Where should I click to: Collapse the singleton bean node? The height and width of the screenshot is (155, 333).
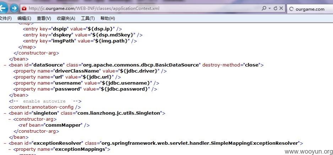(5, 113)
